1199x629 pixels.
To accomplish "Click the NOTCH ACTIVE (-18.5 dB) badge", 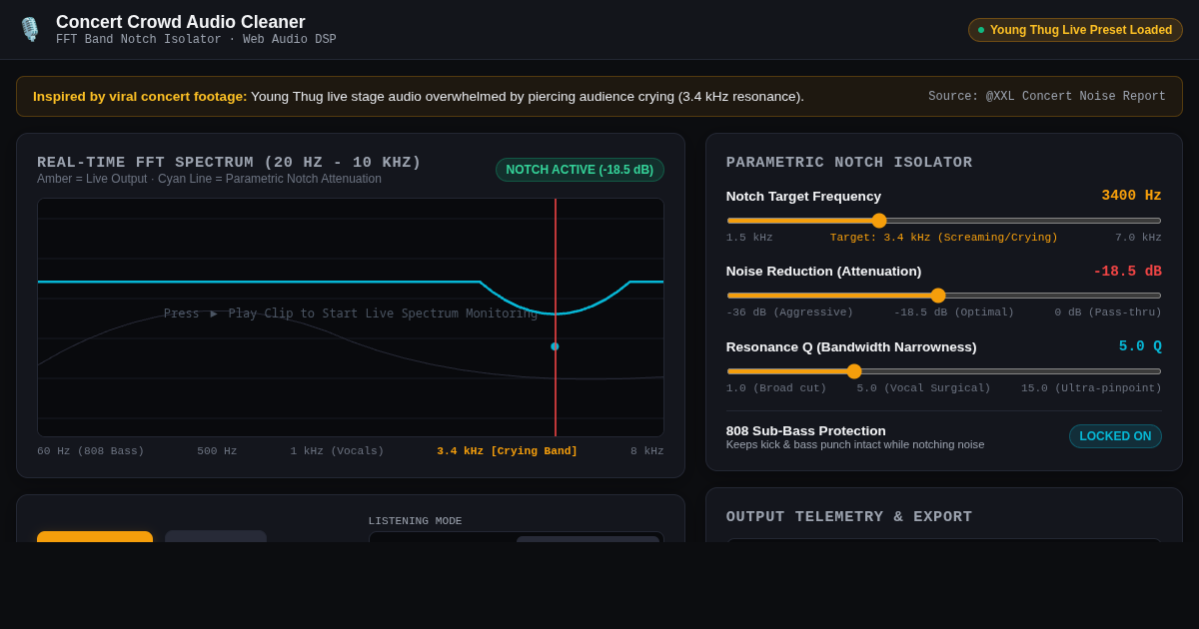I will [x=580, y=170].
